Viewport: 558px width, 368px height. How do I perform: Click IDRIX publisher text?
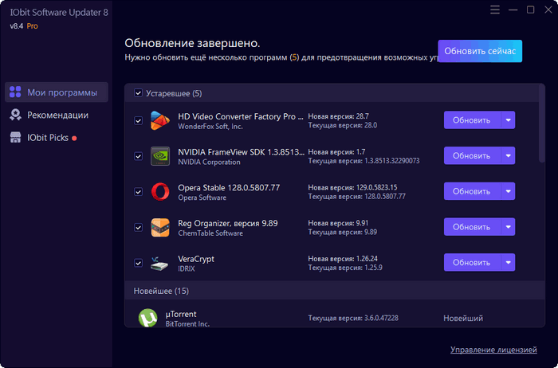(x=187, y=268)
